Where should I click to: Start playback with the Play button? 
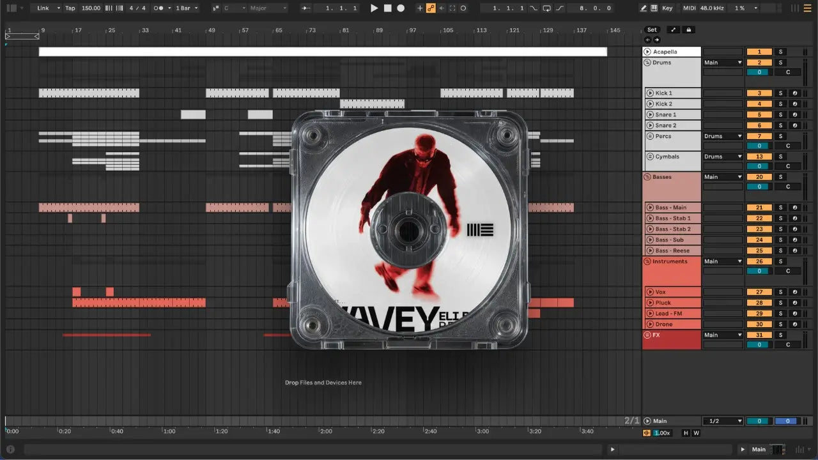[x=374, y=8]
